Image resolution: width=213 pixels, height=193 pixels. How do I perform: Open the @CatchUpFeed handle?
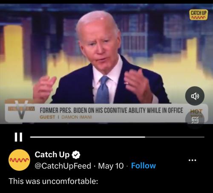63,166
